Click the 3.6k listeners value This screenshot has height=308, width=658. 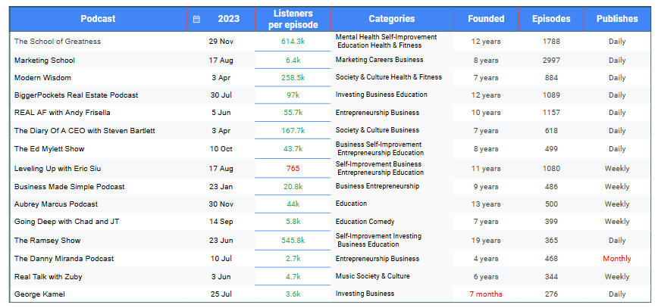pos(293,294)
